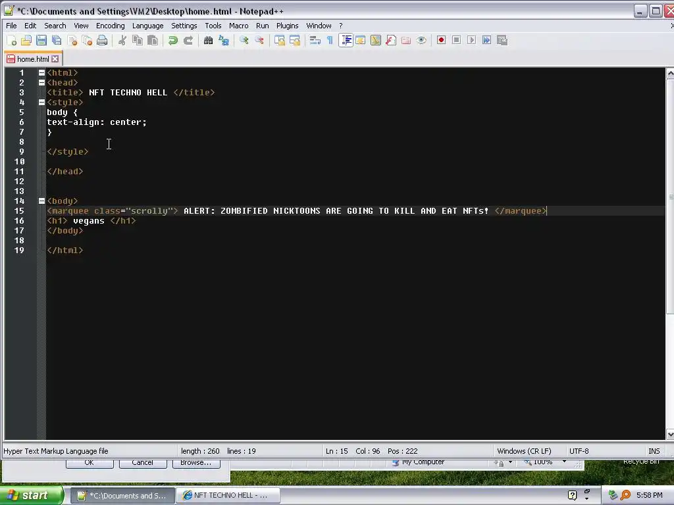The width and height of the screenshot is (674, 505).
Task: Open the File menu
Action: click(11, 26)
